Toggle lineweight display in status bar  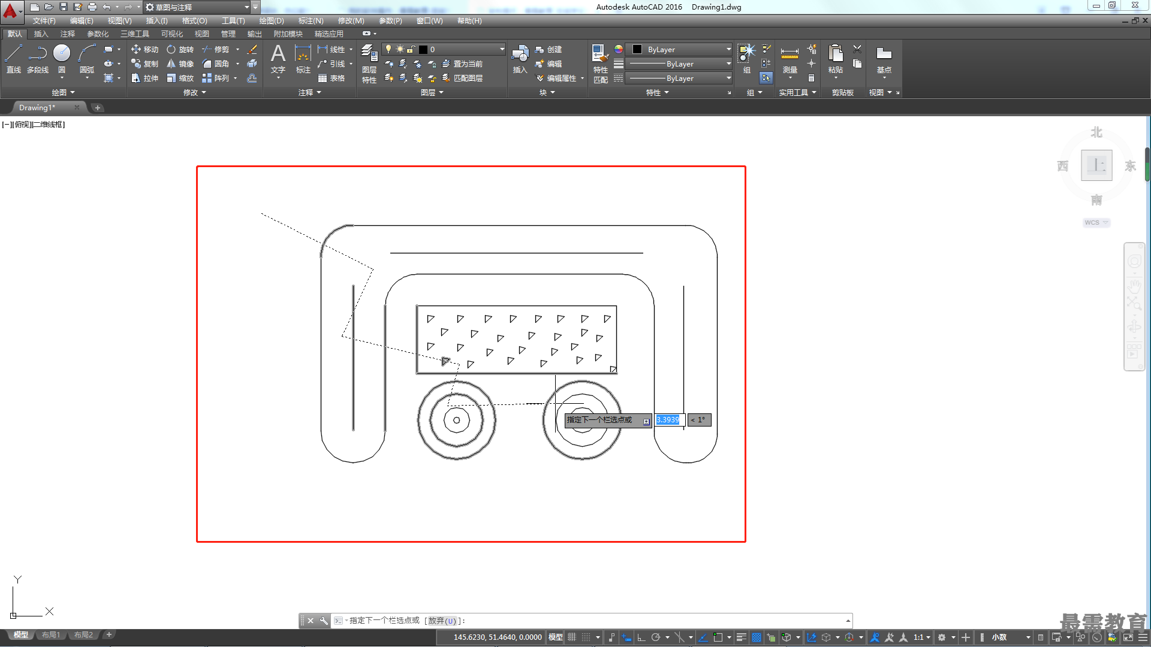click(741, 637)
